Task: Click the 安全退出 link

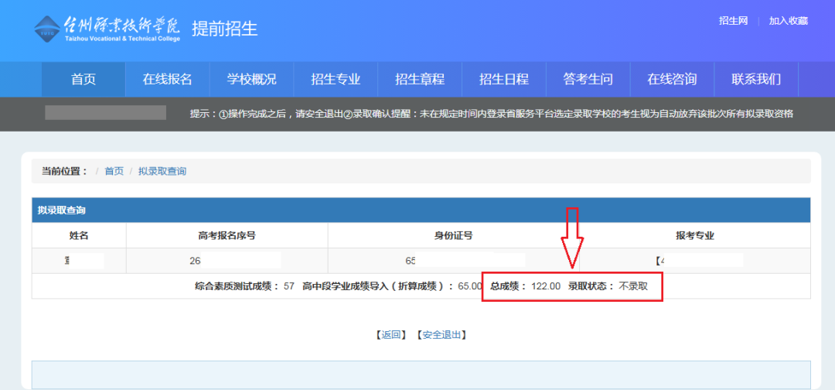Action: [441, 334]
